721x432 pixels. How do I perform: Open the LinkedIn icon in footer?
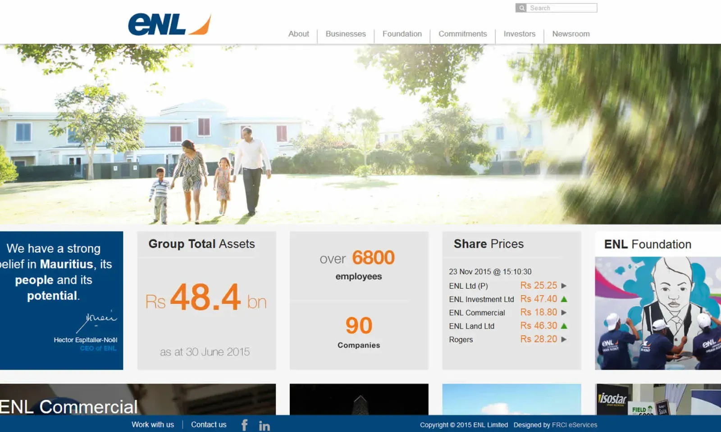(x=264, y=425)
